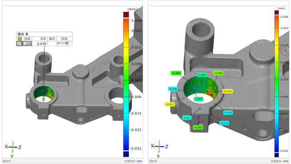Select the -0.016 label at lower right of the lug
The image size is (291, 164).
(224, 123)
